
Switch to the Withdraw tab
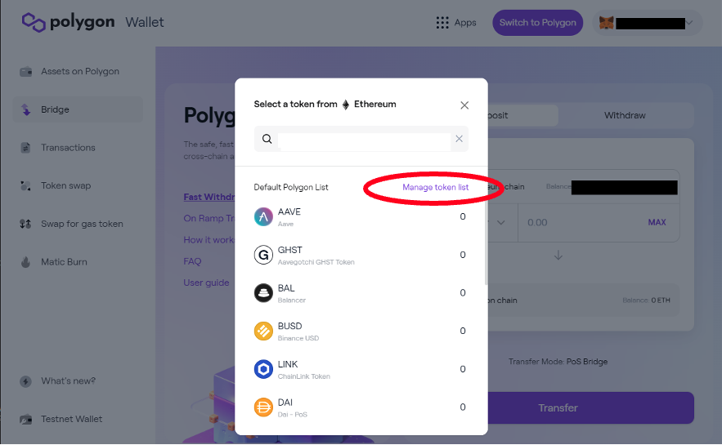625,115
